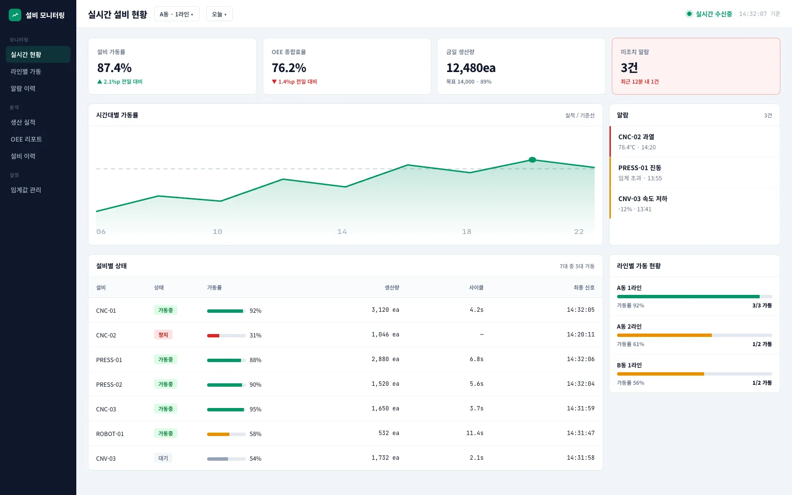Select the 설비 가동률 87.4% card
Viewport: 792px width, 495px height.
(x=172, y=66)
